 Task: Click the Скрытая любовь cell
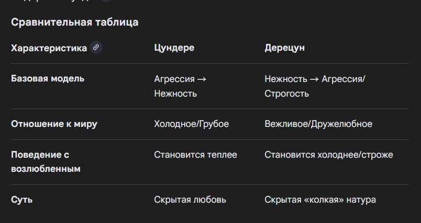click(190, 199)
